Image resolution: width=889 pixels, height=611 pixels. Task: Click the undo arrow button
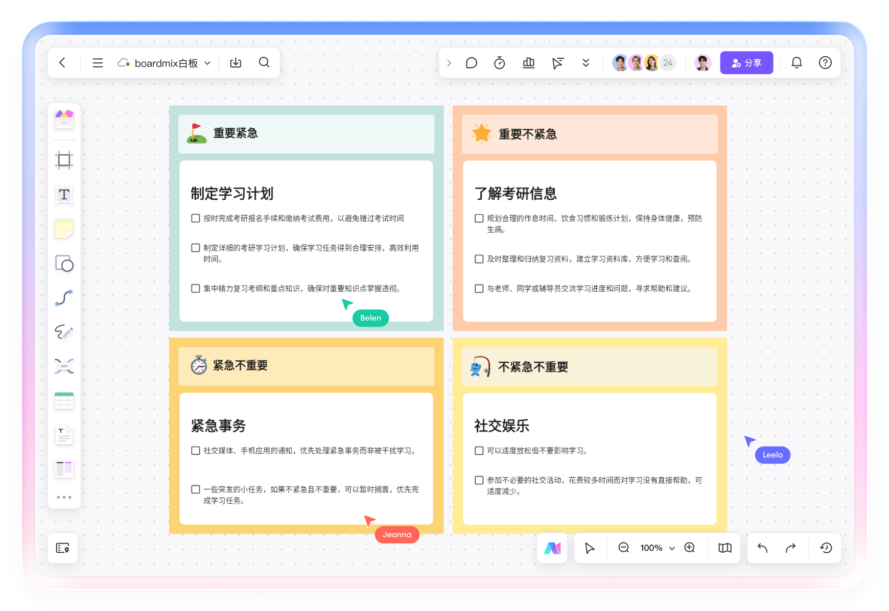pos(762,548)
